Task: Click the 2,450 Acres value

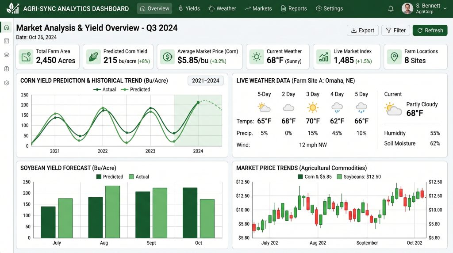Action: [x=55, y=60]
